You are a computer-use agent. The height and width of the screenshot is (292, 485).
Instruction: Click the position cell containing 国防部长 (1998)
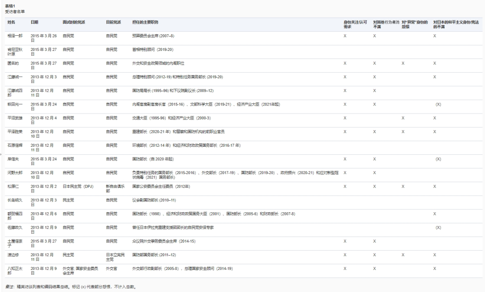click(214, 214)
